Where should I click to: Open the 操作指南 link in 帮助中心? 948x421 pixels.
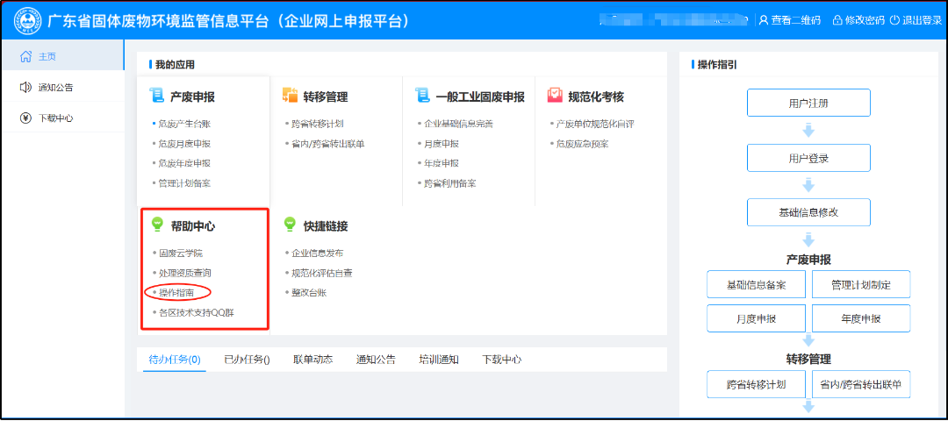(x=176, y=292)
